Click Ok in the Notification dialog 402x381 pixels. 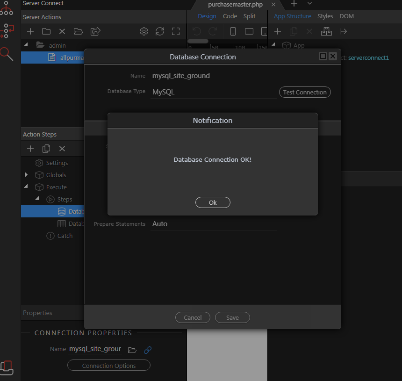(x=213, y=202)
